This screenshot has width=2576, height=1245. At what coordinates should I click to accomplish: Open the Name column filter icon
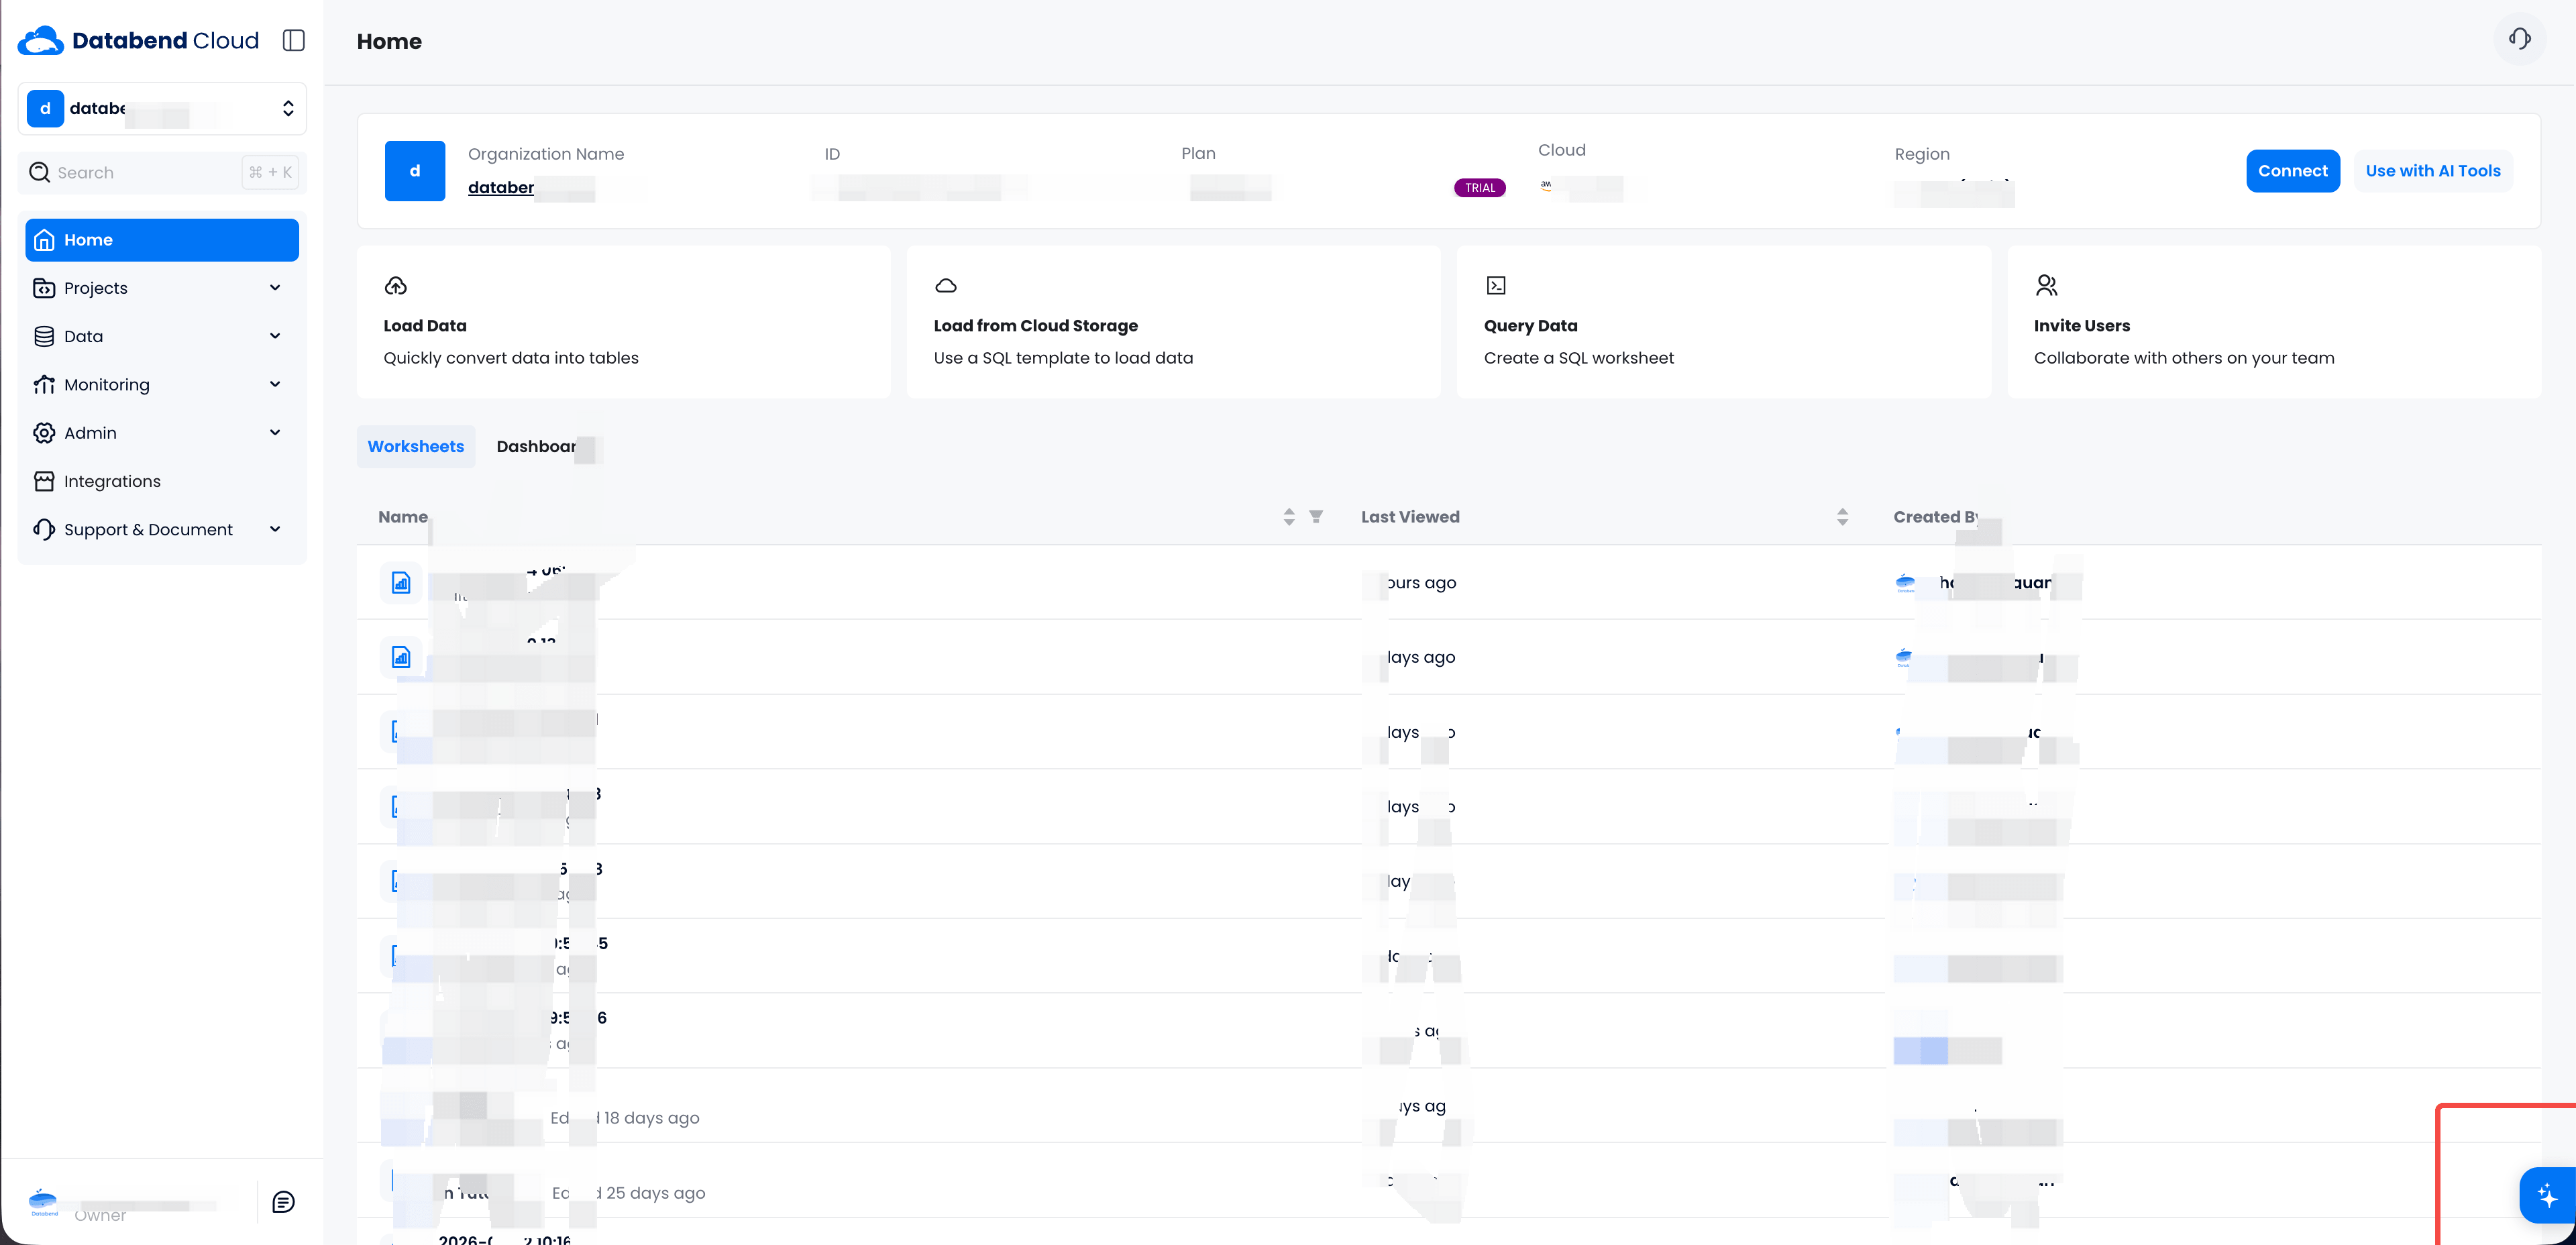coord(1316,517)
